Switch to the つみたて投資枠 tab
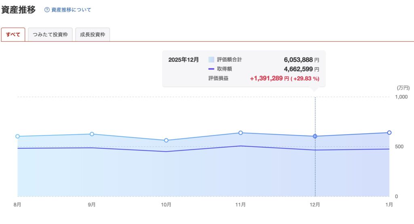The width and height of the screenshot is (414, 224). tap(50, 35)
